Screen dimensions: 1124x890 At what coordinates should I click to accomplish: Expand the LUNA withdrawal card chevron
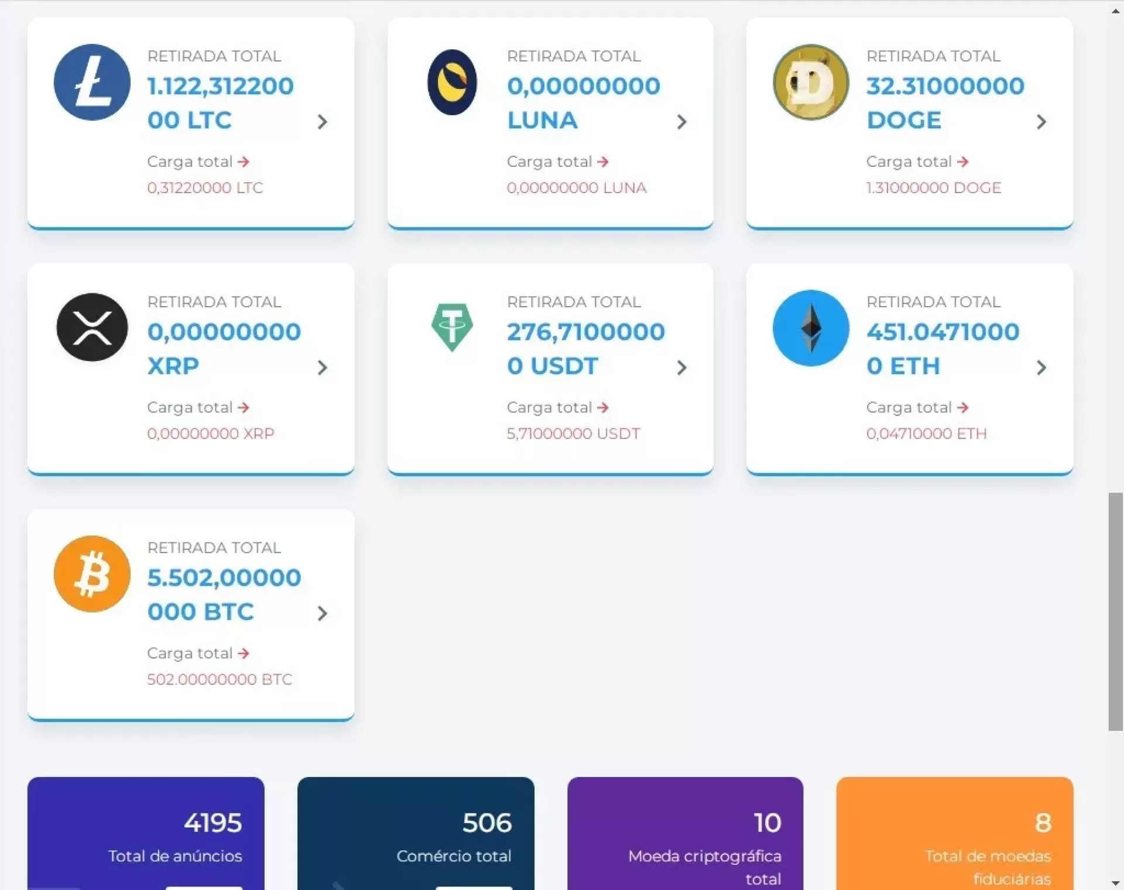coord(681,122)
